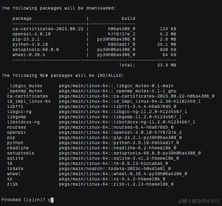The image size is (222, 206).
Task: Click the terminal cursor after Proceed prompt
Action: pyautogui.click(x=52, y=200)
